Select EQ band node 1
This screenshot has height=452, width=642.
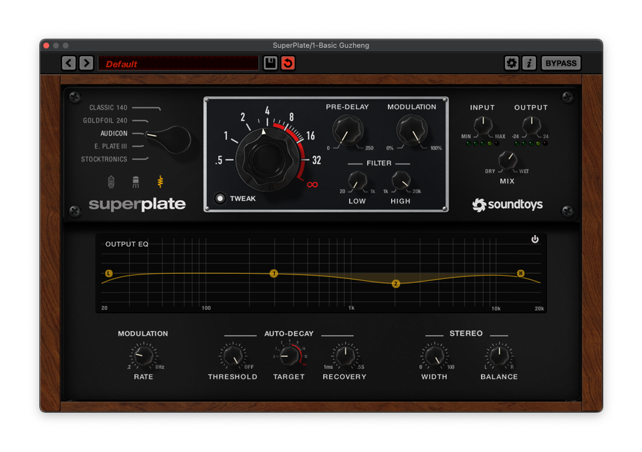(274, 273)
